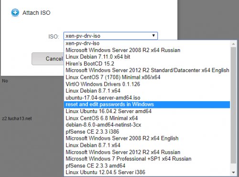Select Linux Debian 7.11.0 x64 bit
Screen dimensions: 239x177
[147, 57]
